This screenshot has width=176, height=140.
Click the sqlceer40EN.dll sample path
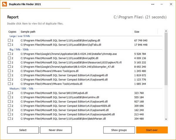click(x=65, y=106)
